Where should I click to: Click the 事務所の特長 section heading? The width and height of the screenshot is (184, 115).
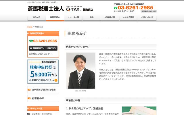click(73, 100)
